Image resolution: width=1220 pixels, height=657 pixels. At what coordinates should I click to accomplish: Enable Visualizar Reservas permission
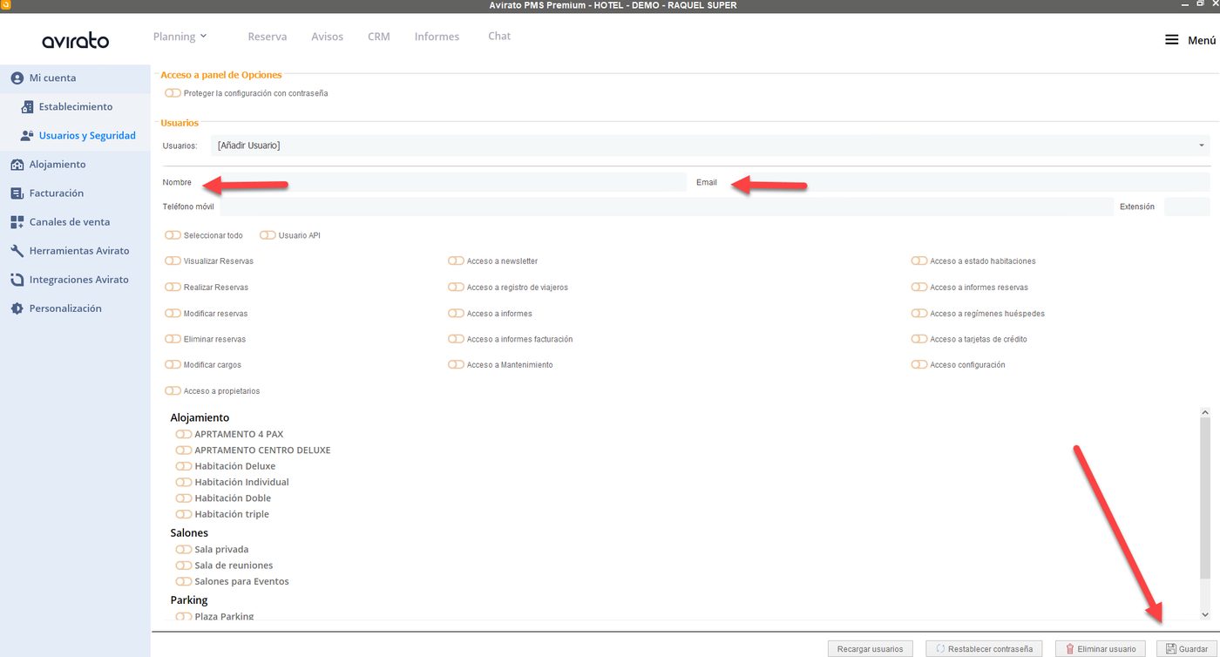(x=173, y=261)
